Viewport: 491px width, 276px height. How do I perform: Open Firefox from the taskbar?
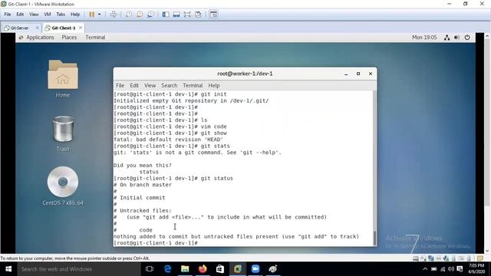[203, 269]
